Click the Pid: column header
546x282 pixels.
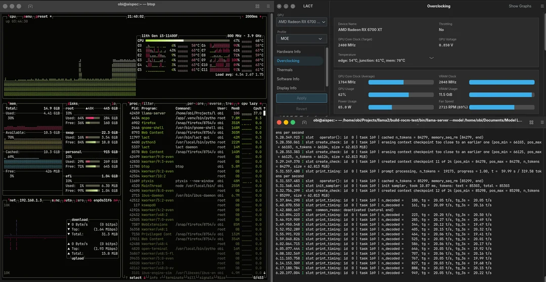tap(135, 108)
